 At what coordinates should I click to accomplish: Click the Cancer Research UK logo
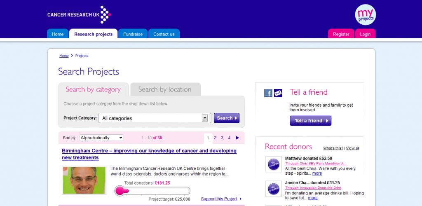coord(79,14)
